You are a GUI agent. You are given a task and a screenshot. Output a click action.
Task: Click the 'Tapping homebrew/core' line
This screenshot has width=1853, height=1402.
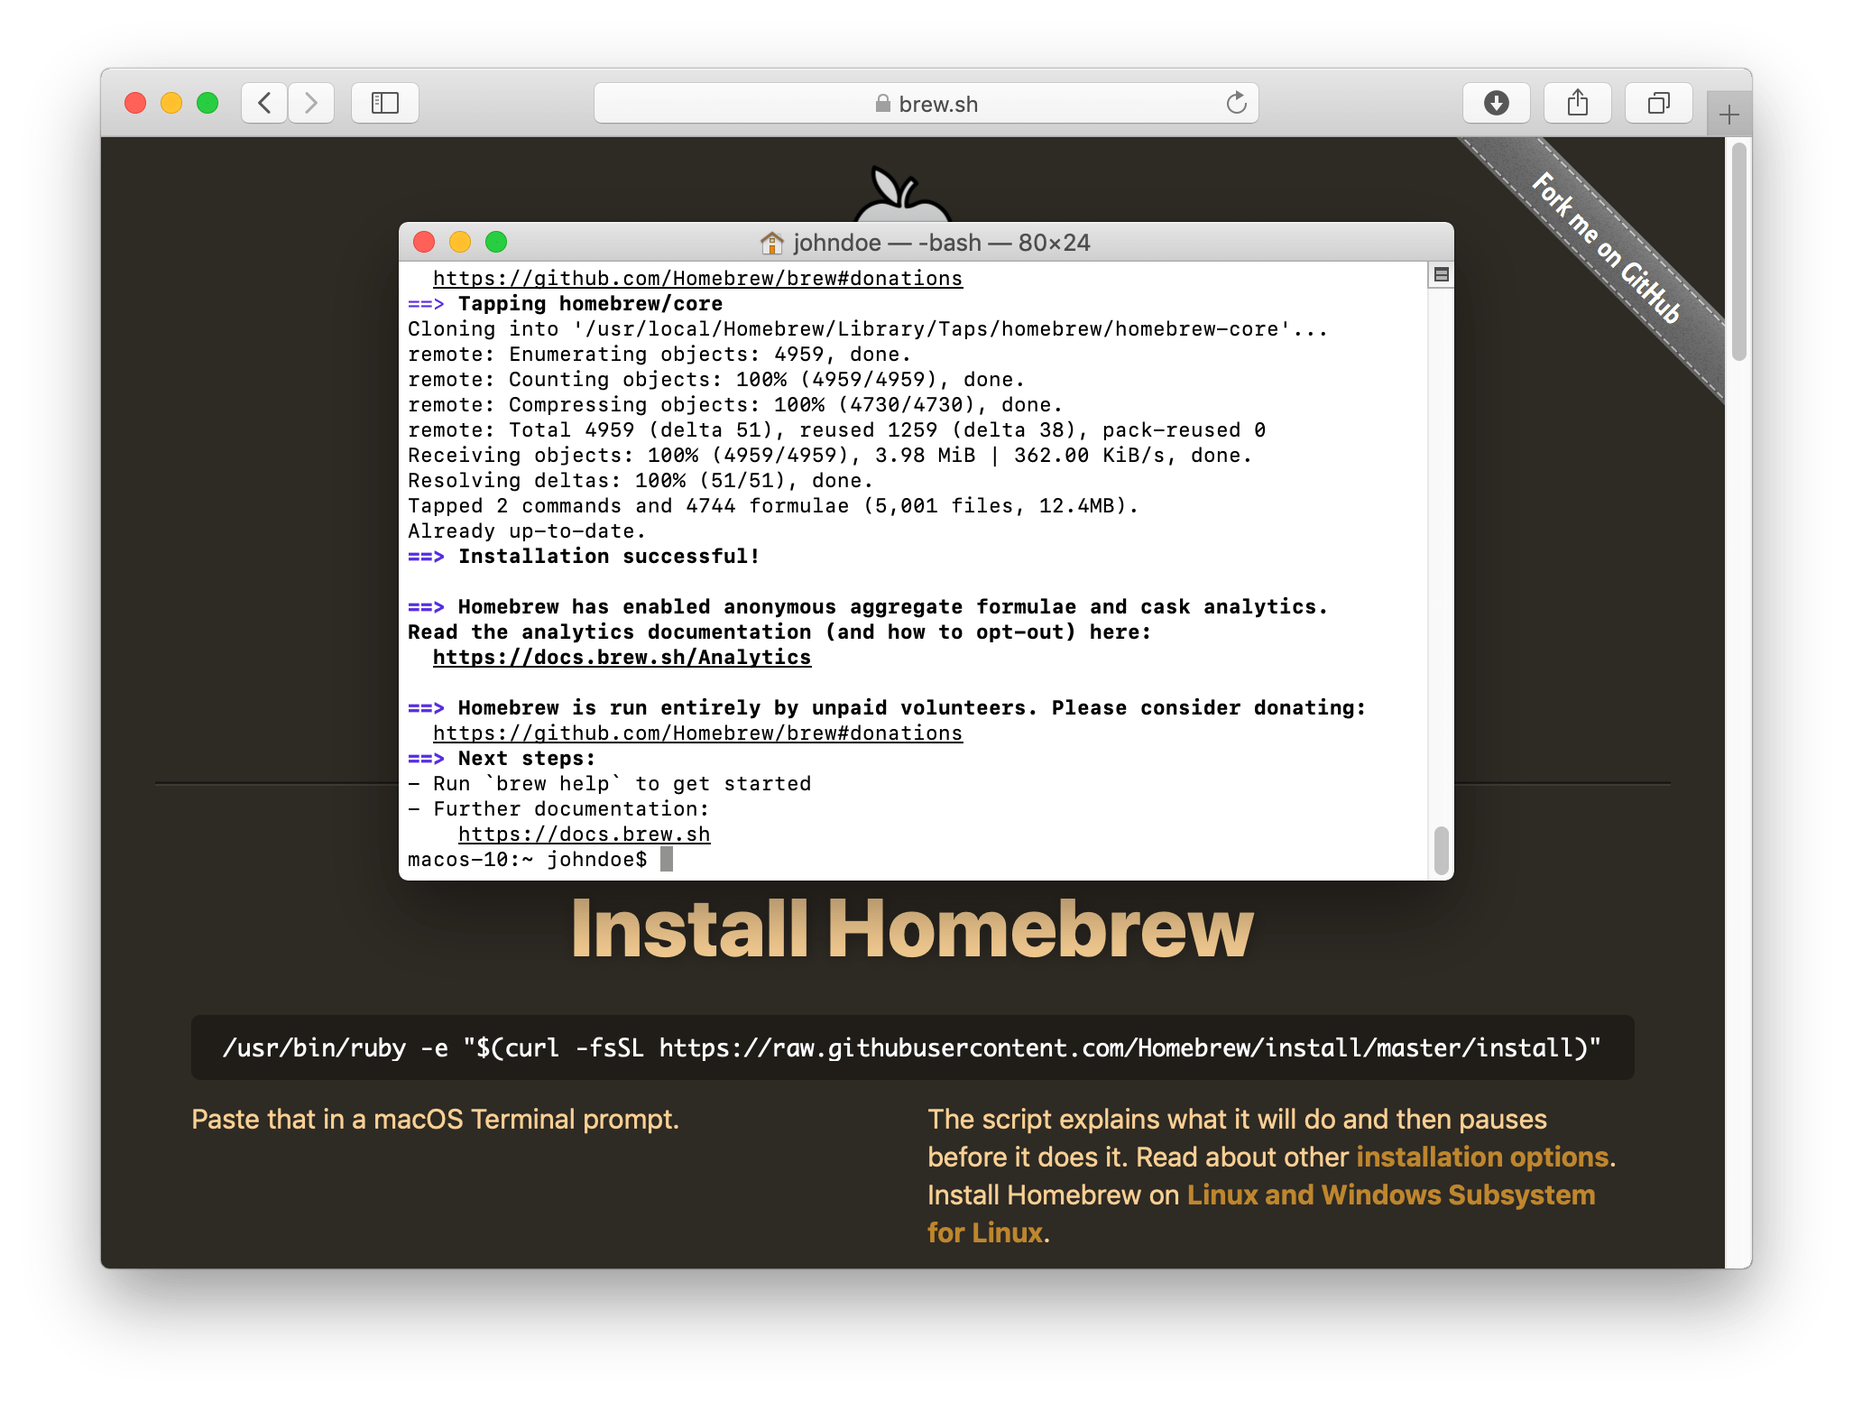point(565,304)
